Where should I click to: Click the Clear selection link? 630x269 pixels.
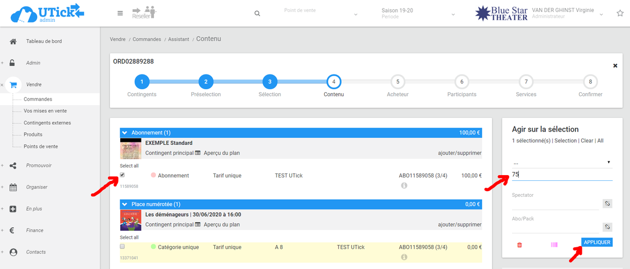586,140
